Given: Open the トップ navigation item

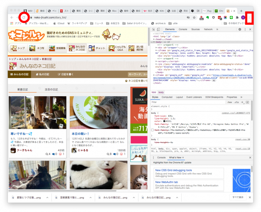Looking at the screenshot, I should coord(18,48).
